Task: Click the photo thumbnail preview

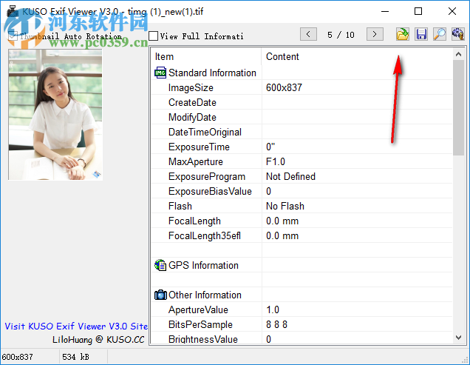Action: (x=55, y=115)
